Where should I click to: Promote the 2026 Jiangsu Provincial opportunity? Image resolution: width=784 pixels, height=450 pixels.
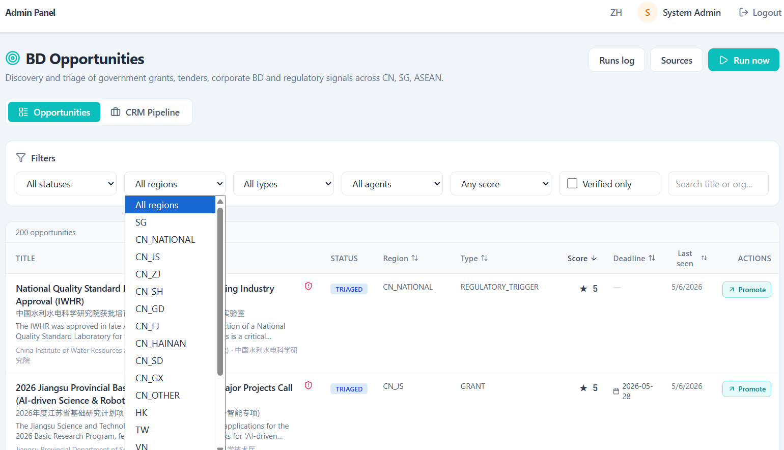[x=747, y=389]
